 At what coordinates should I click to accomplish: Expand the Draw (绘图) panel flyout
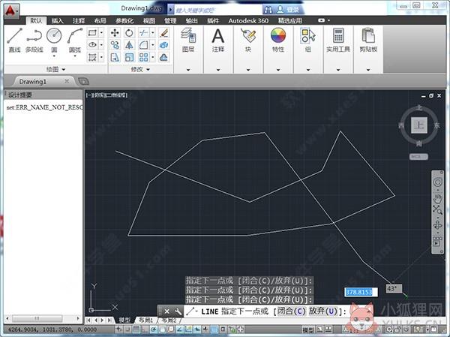55,69
